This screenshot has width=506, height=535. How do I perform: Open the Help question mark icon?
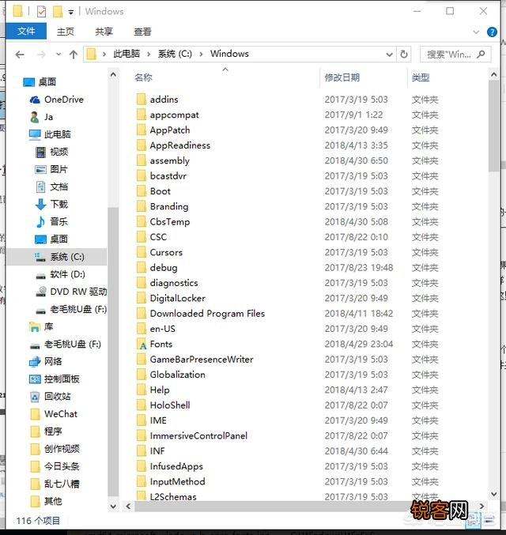492,32
